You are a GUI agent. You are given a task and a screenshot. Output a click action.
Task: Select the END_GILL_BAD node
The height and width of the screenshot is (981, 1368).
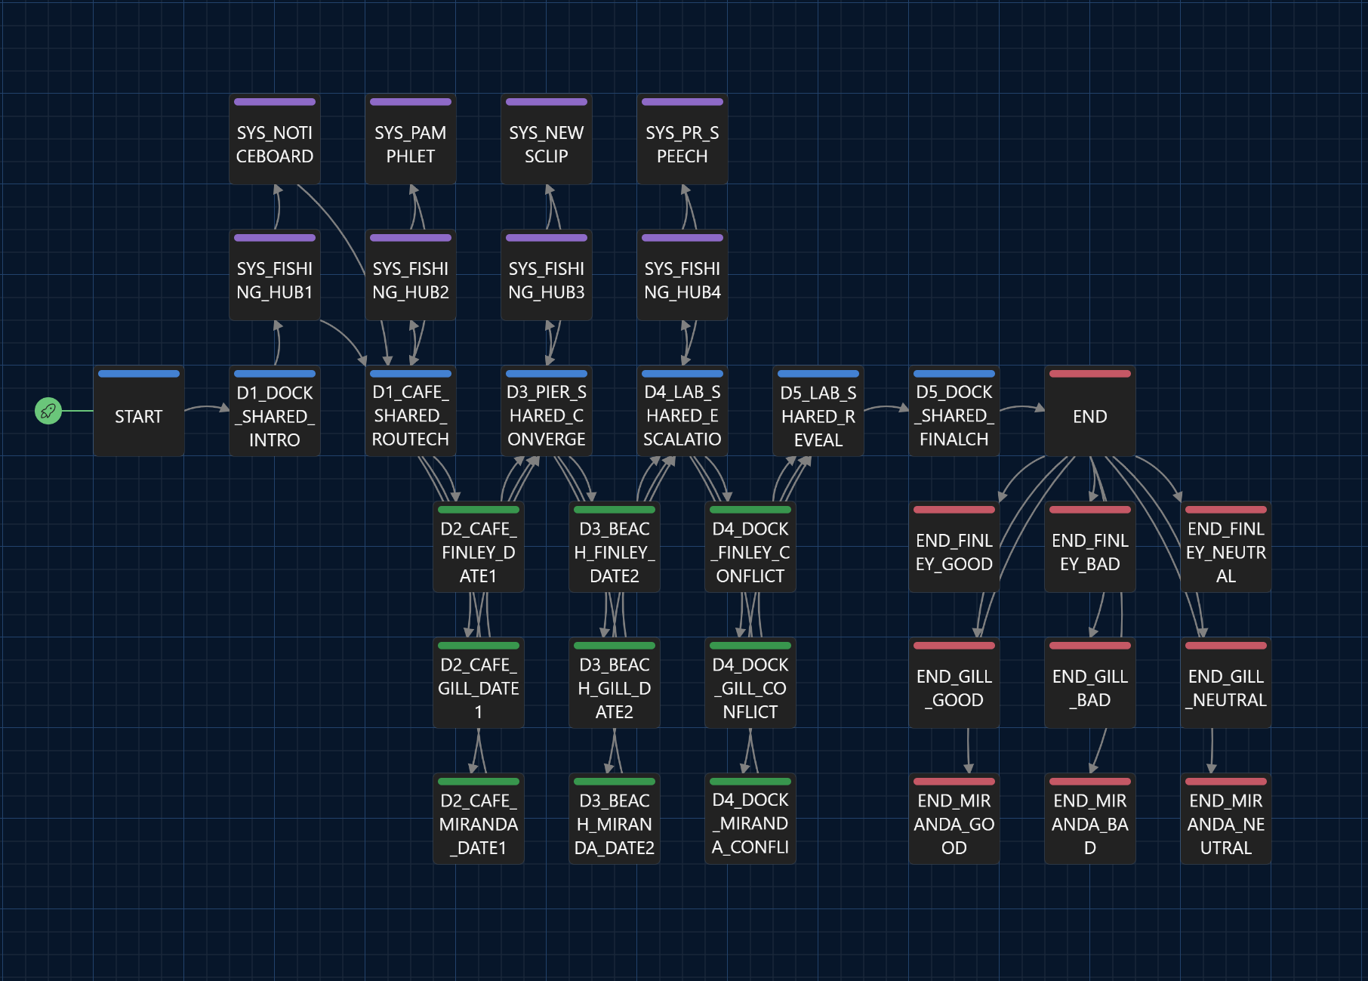[x=1090, y=683]
